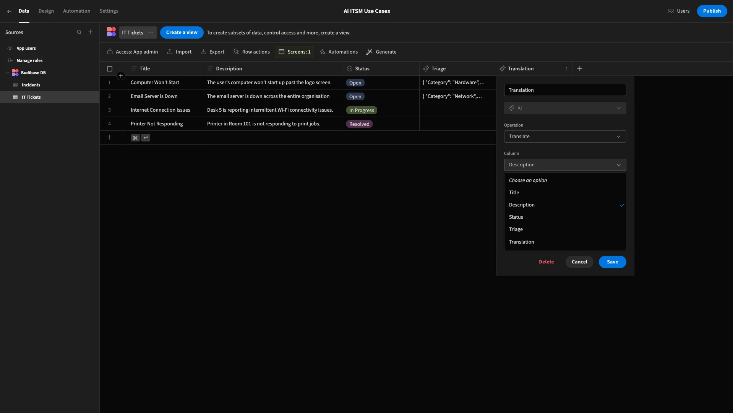This screenshot has height=413, width=733.
Task: Select Triage in column options list
Action: (565, 229)
